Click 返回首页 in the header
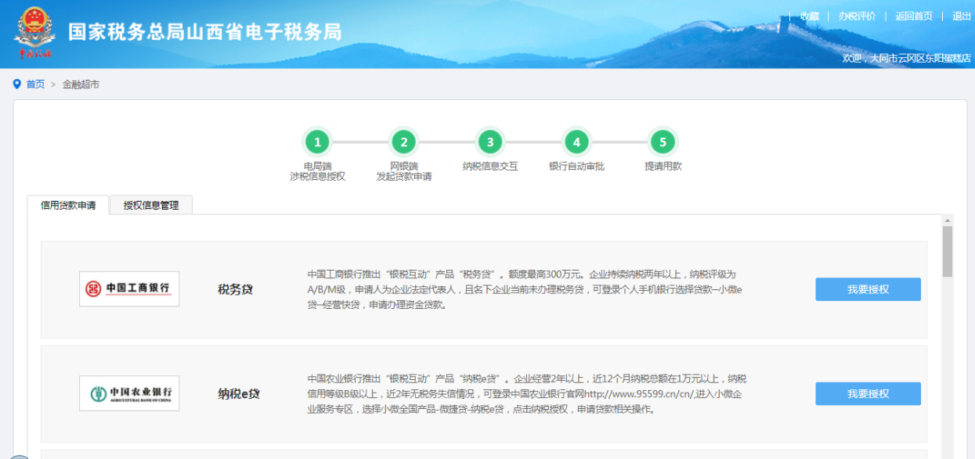 [914, 16]
